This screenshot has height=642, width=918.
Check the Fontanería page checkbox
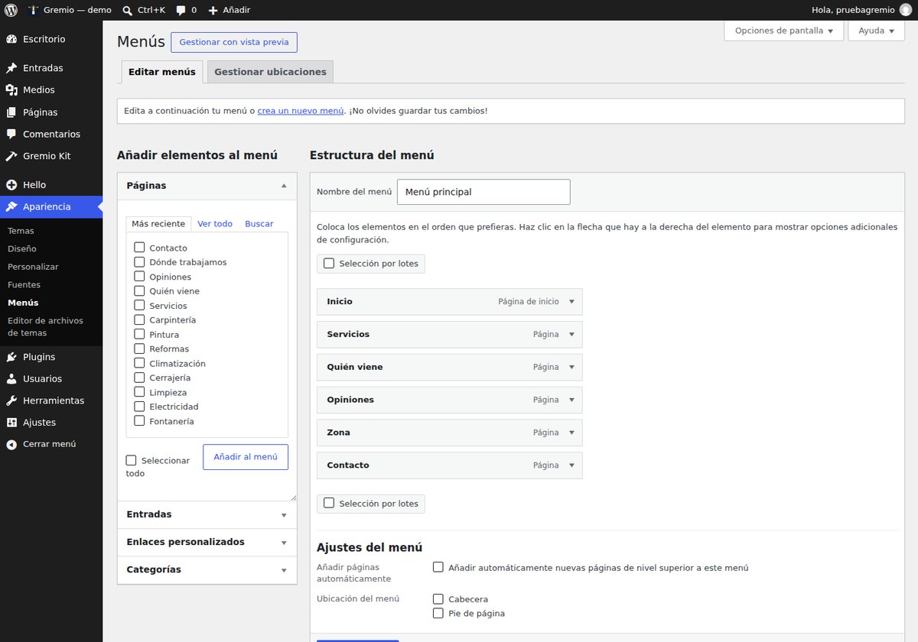(x=139, y=421)
